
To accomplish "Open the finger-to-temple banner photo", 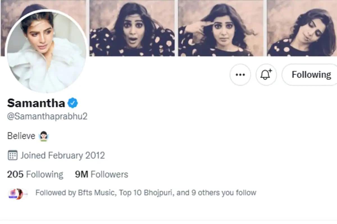I will (x=221, y=28).
